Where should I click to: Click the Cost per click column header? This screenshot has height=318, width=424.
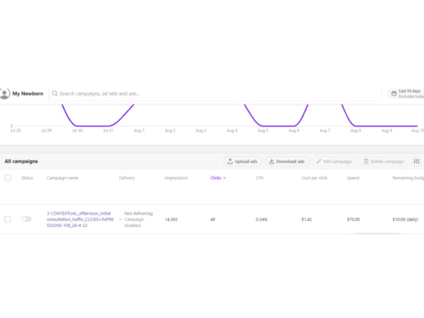tap(314, 178)
